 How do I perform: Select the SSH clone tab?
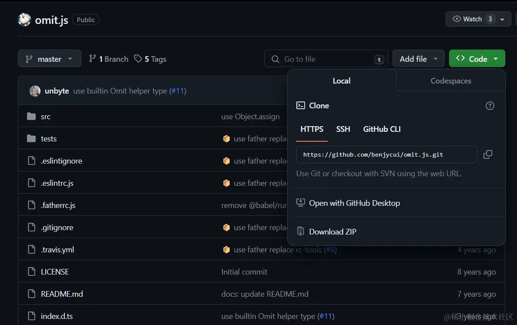click(x=343, y=129)
